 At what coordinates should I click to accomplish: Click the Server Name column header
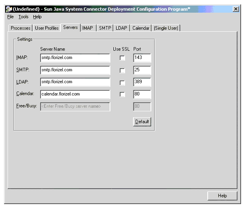(x=52, y=49)
